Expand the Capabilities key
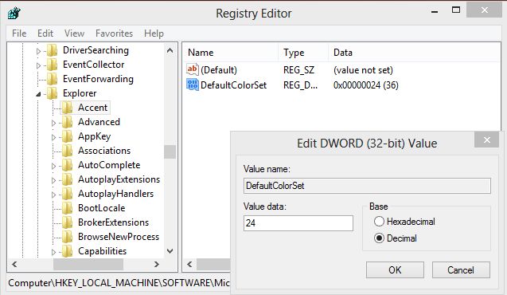 click(53, 252)
